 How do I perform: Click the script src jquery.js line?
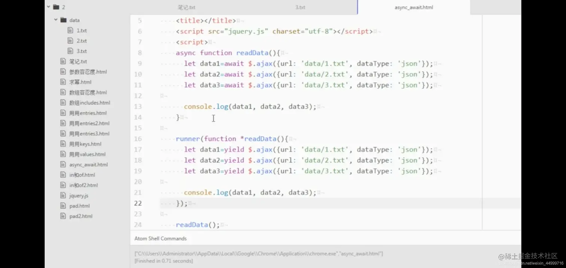coord(274,31)
